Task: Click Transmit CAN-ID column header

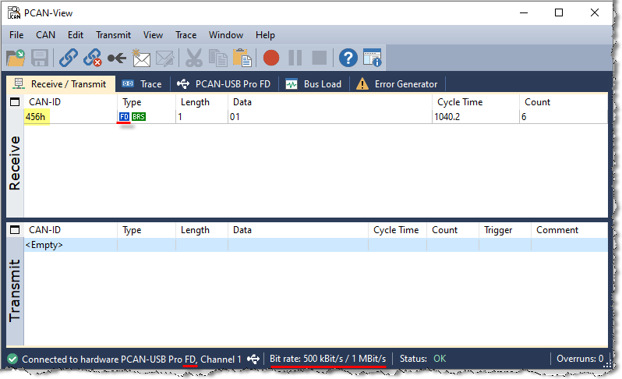Action: tap(71, 230)
